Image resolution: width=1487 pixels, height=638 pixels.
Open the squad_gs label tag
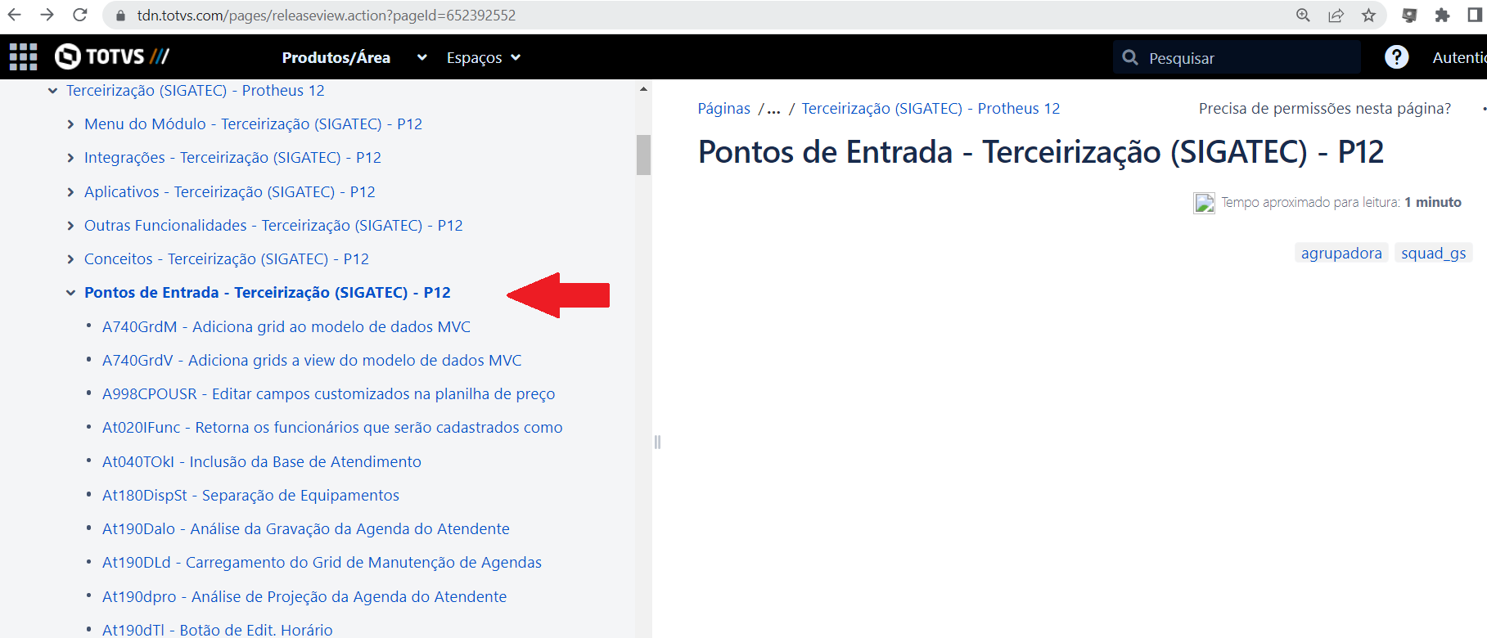(1434, 254)
